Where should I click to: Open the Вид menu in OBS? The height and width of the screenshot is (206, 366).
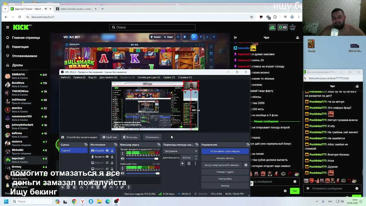pos(92,77)
